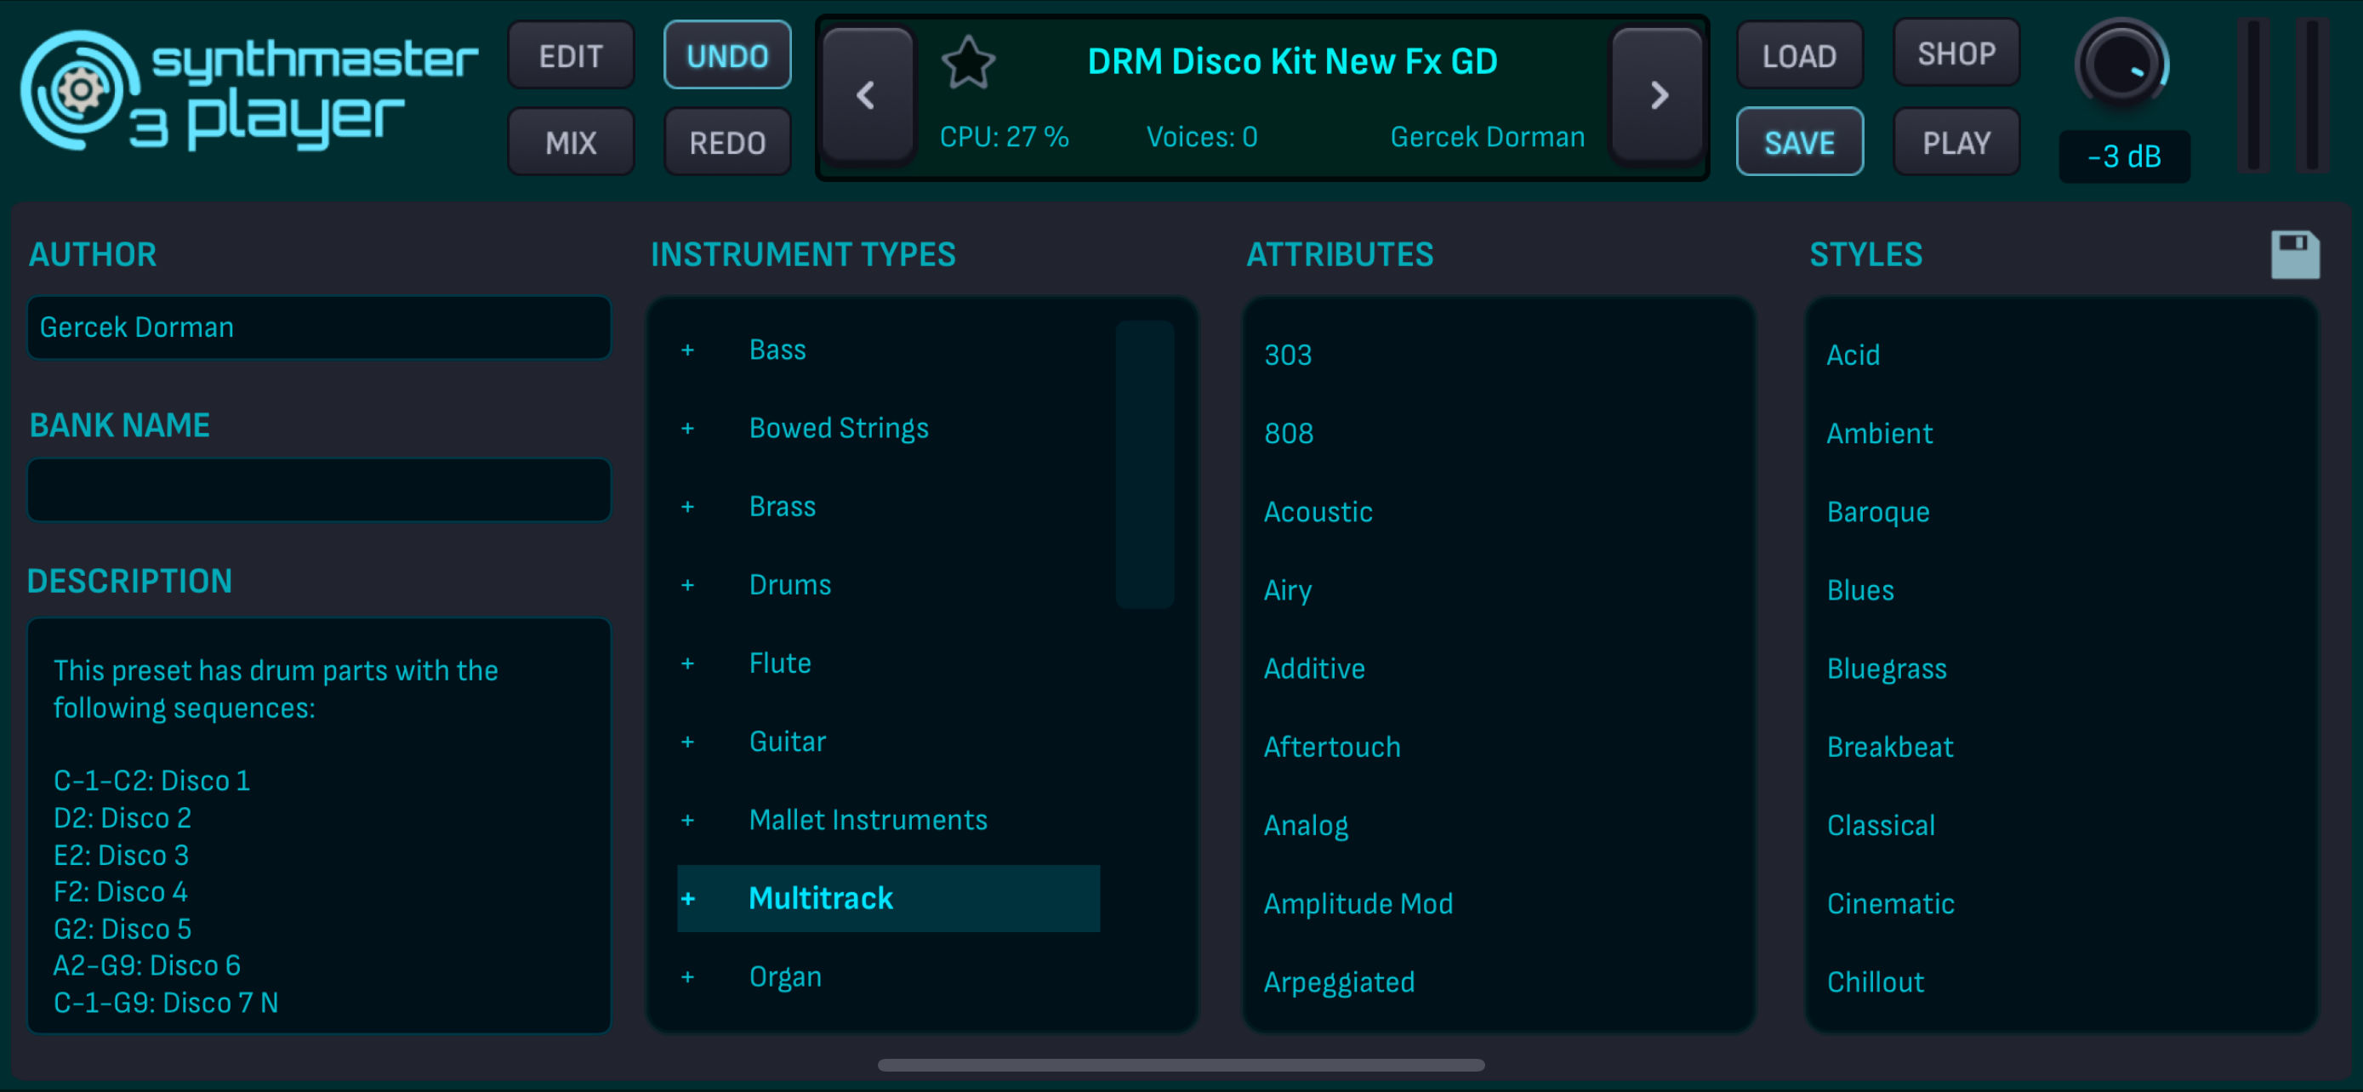Viewport: 2363px width, 1092px height.
Task: Select Brass in instrument types
Action: tap(782, 507)
